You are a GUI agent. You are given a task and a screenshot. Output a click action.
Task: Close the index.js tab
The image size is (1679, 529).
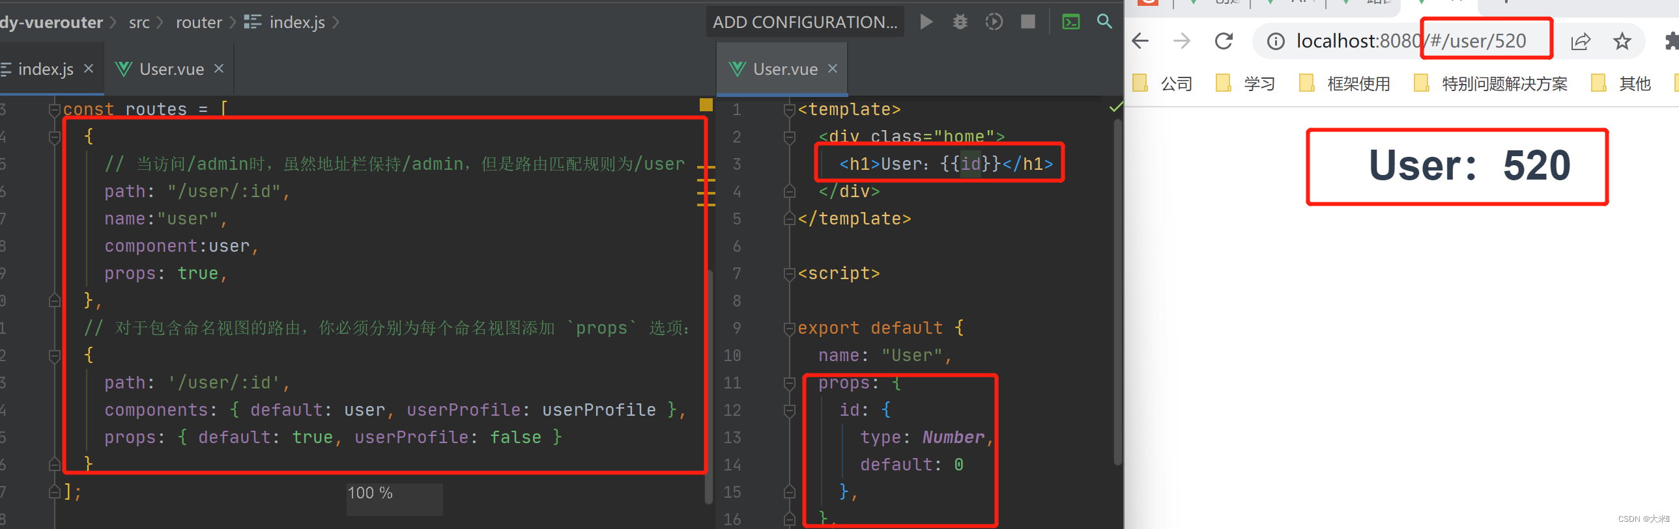[89, 68]
